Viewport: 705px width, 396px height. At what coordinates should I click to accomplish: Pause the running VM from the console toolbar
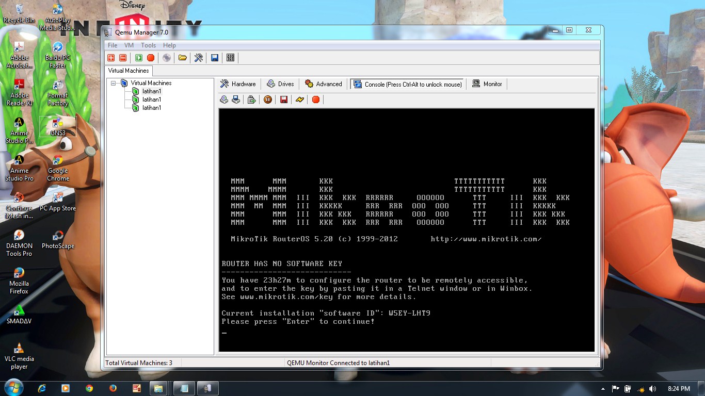(267, 100)
